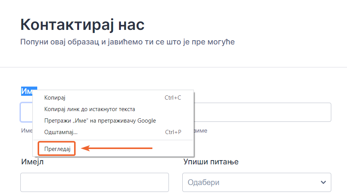Select Копирај линк до истакнутог текста

click(89, 109)
